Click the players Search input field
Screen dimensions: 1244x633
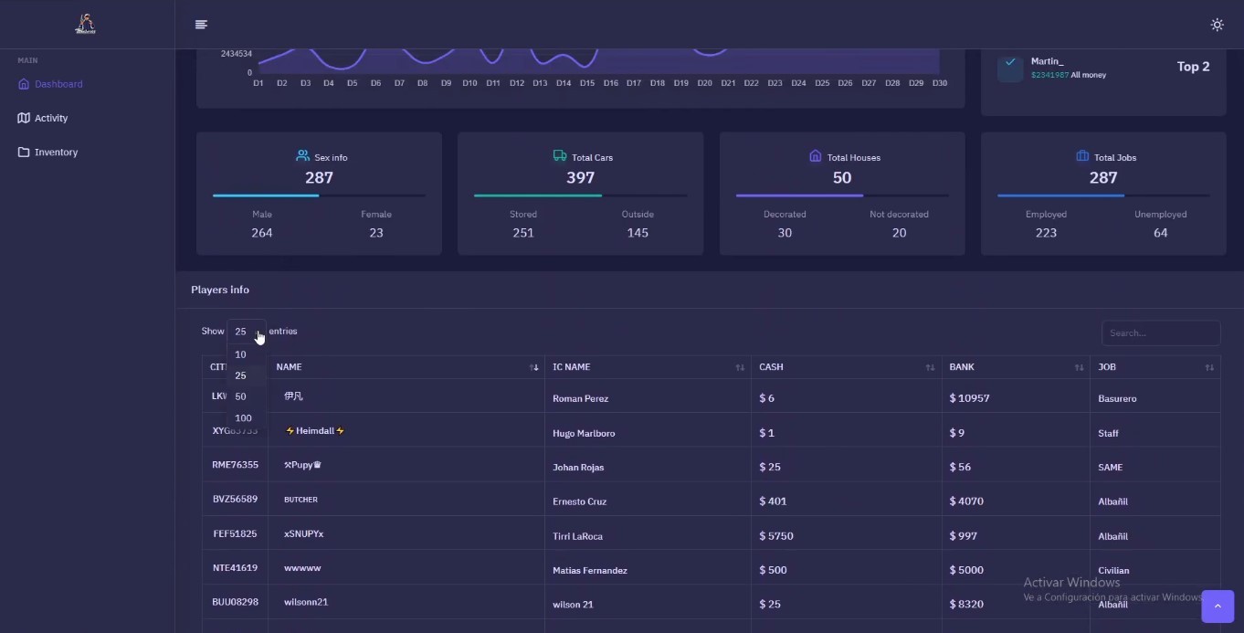point(1161,333)
